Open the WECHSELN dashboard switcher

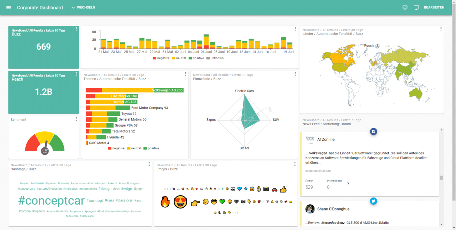click(83, 7)
